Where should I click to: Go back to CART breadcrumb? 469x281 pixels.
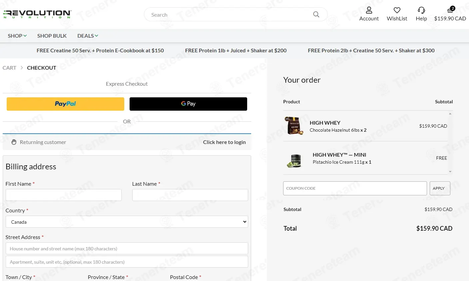(9, 68)
